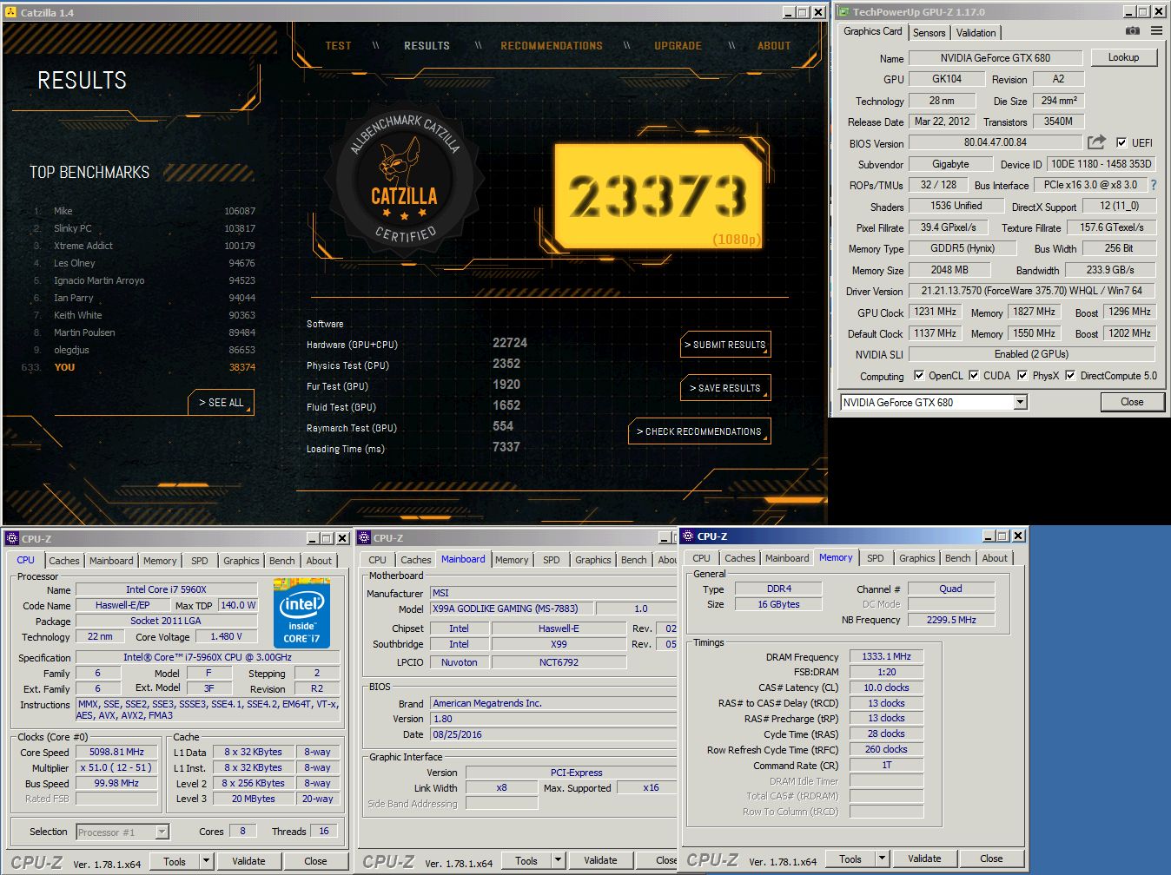Click the BIOS share/export icon in GPU-Z
This screenshot has width=1171, height=875.
click(1097, 141)
